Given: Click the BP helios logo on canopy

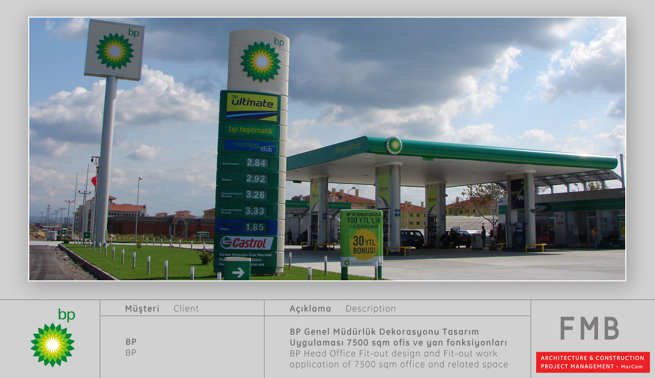Looking at the screenshot, I should [394, 145].
